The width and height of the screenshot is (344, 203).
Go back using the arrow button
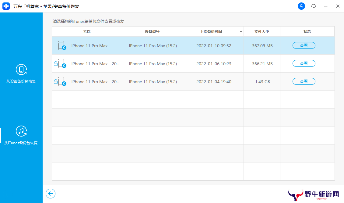tap(51, 194)
